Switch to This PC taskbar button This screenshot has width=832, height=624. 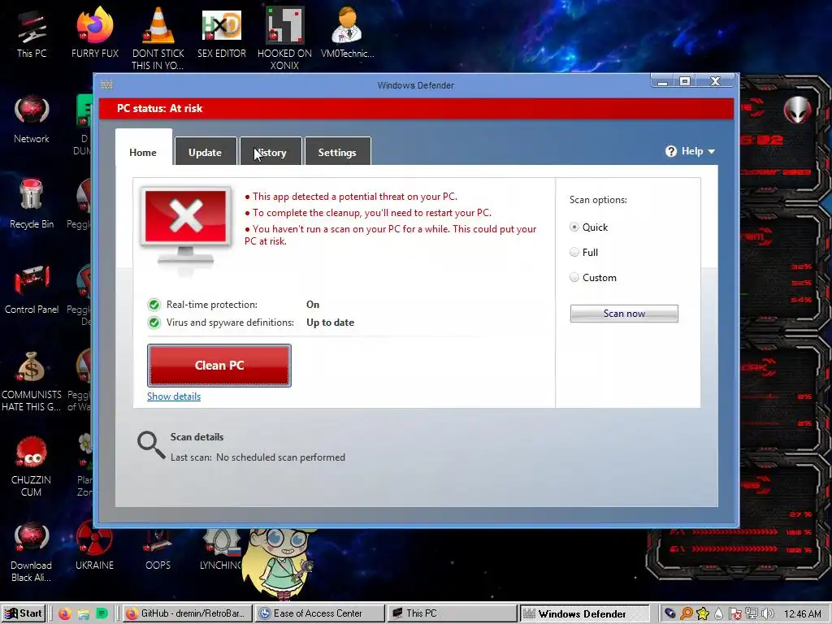tap(452, 613)
